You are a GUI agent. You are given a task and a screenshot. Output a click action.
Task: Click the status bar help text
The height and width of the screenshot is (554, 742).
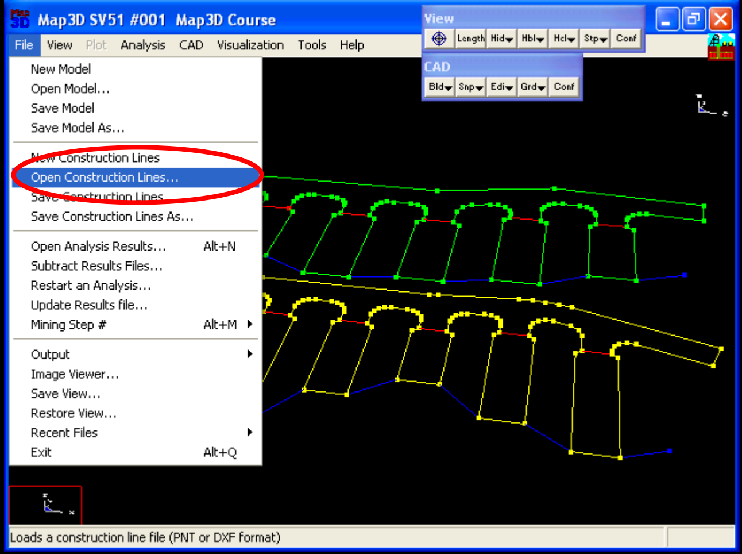[145, 537]
